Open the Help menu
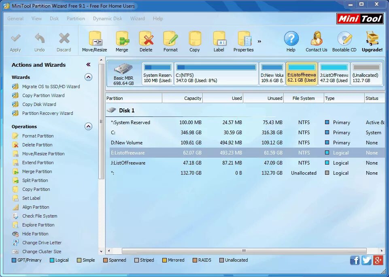Image resolution: width=389 pixels, height=277 pixels. coord(158,19)
